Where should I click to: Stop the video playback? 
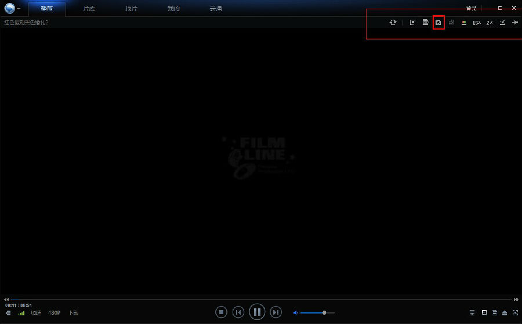click(221, 312)
